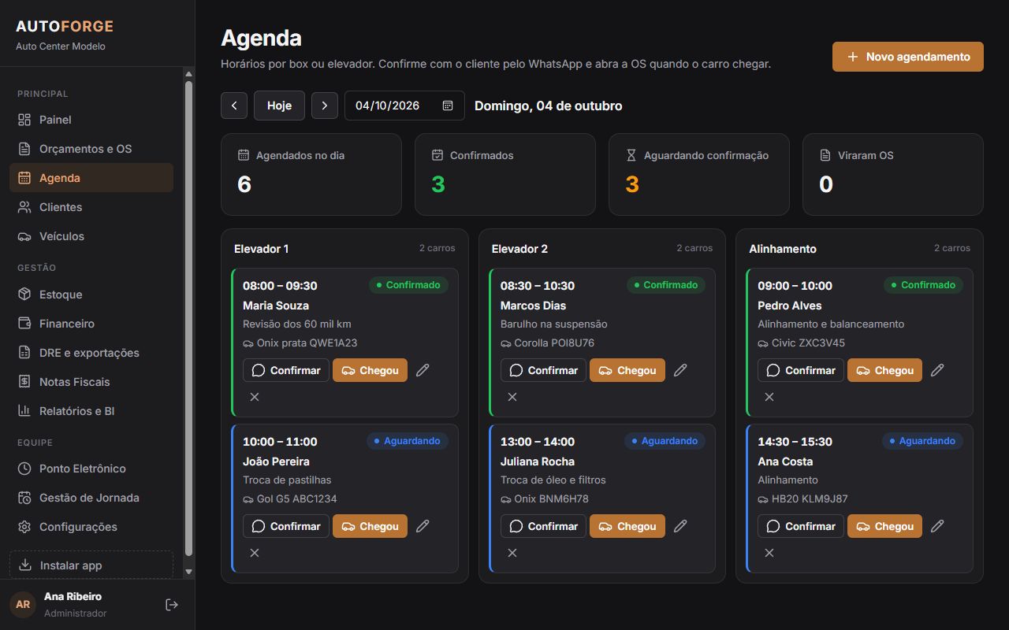
Task: Jump to today with Hoje button
Action: (x=279, y=106)
